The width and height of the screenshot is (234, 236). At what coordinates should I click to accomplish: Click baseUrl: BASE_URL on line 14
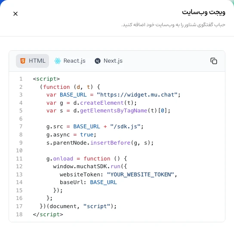[x=88, y=182]
